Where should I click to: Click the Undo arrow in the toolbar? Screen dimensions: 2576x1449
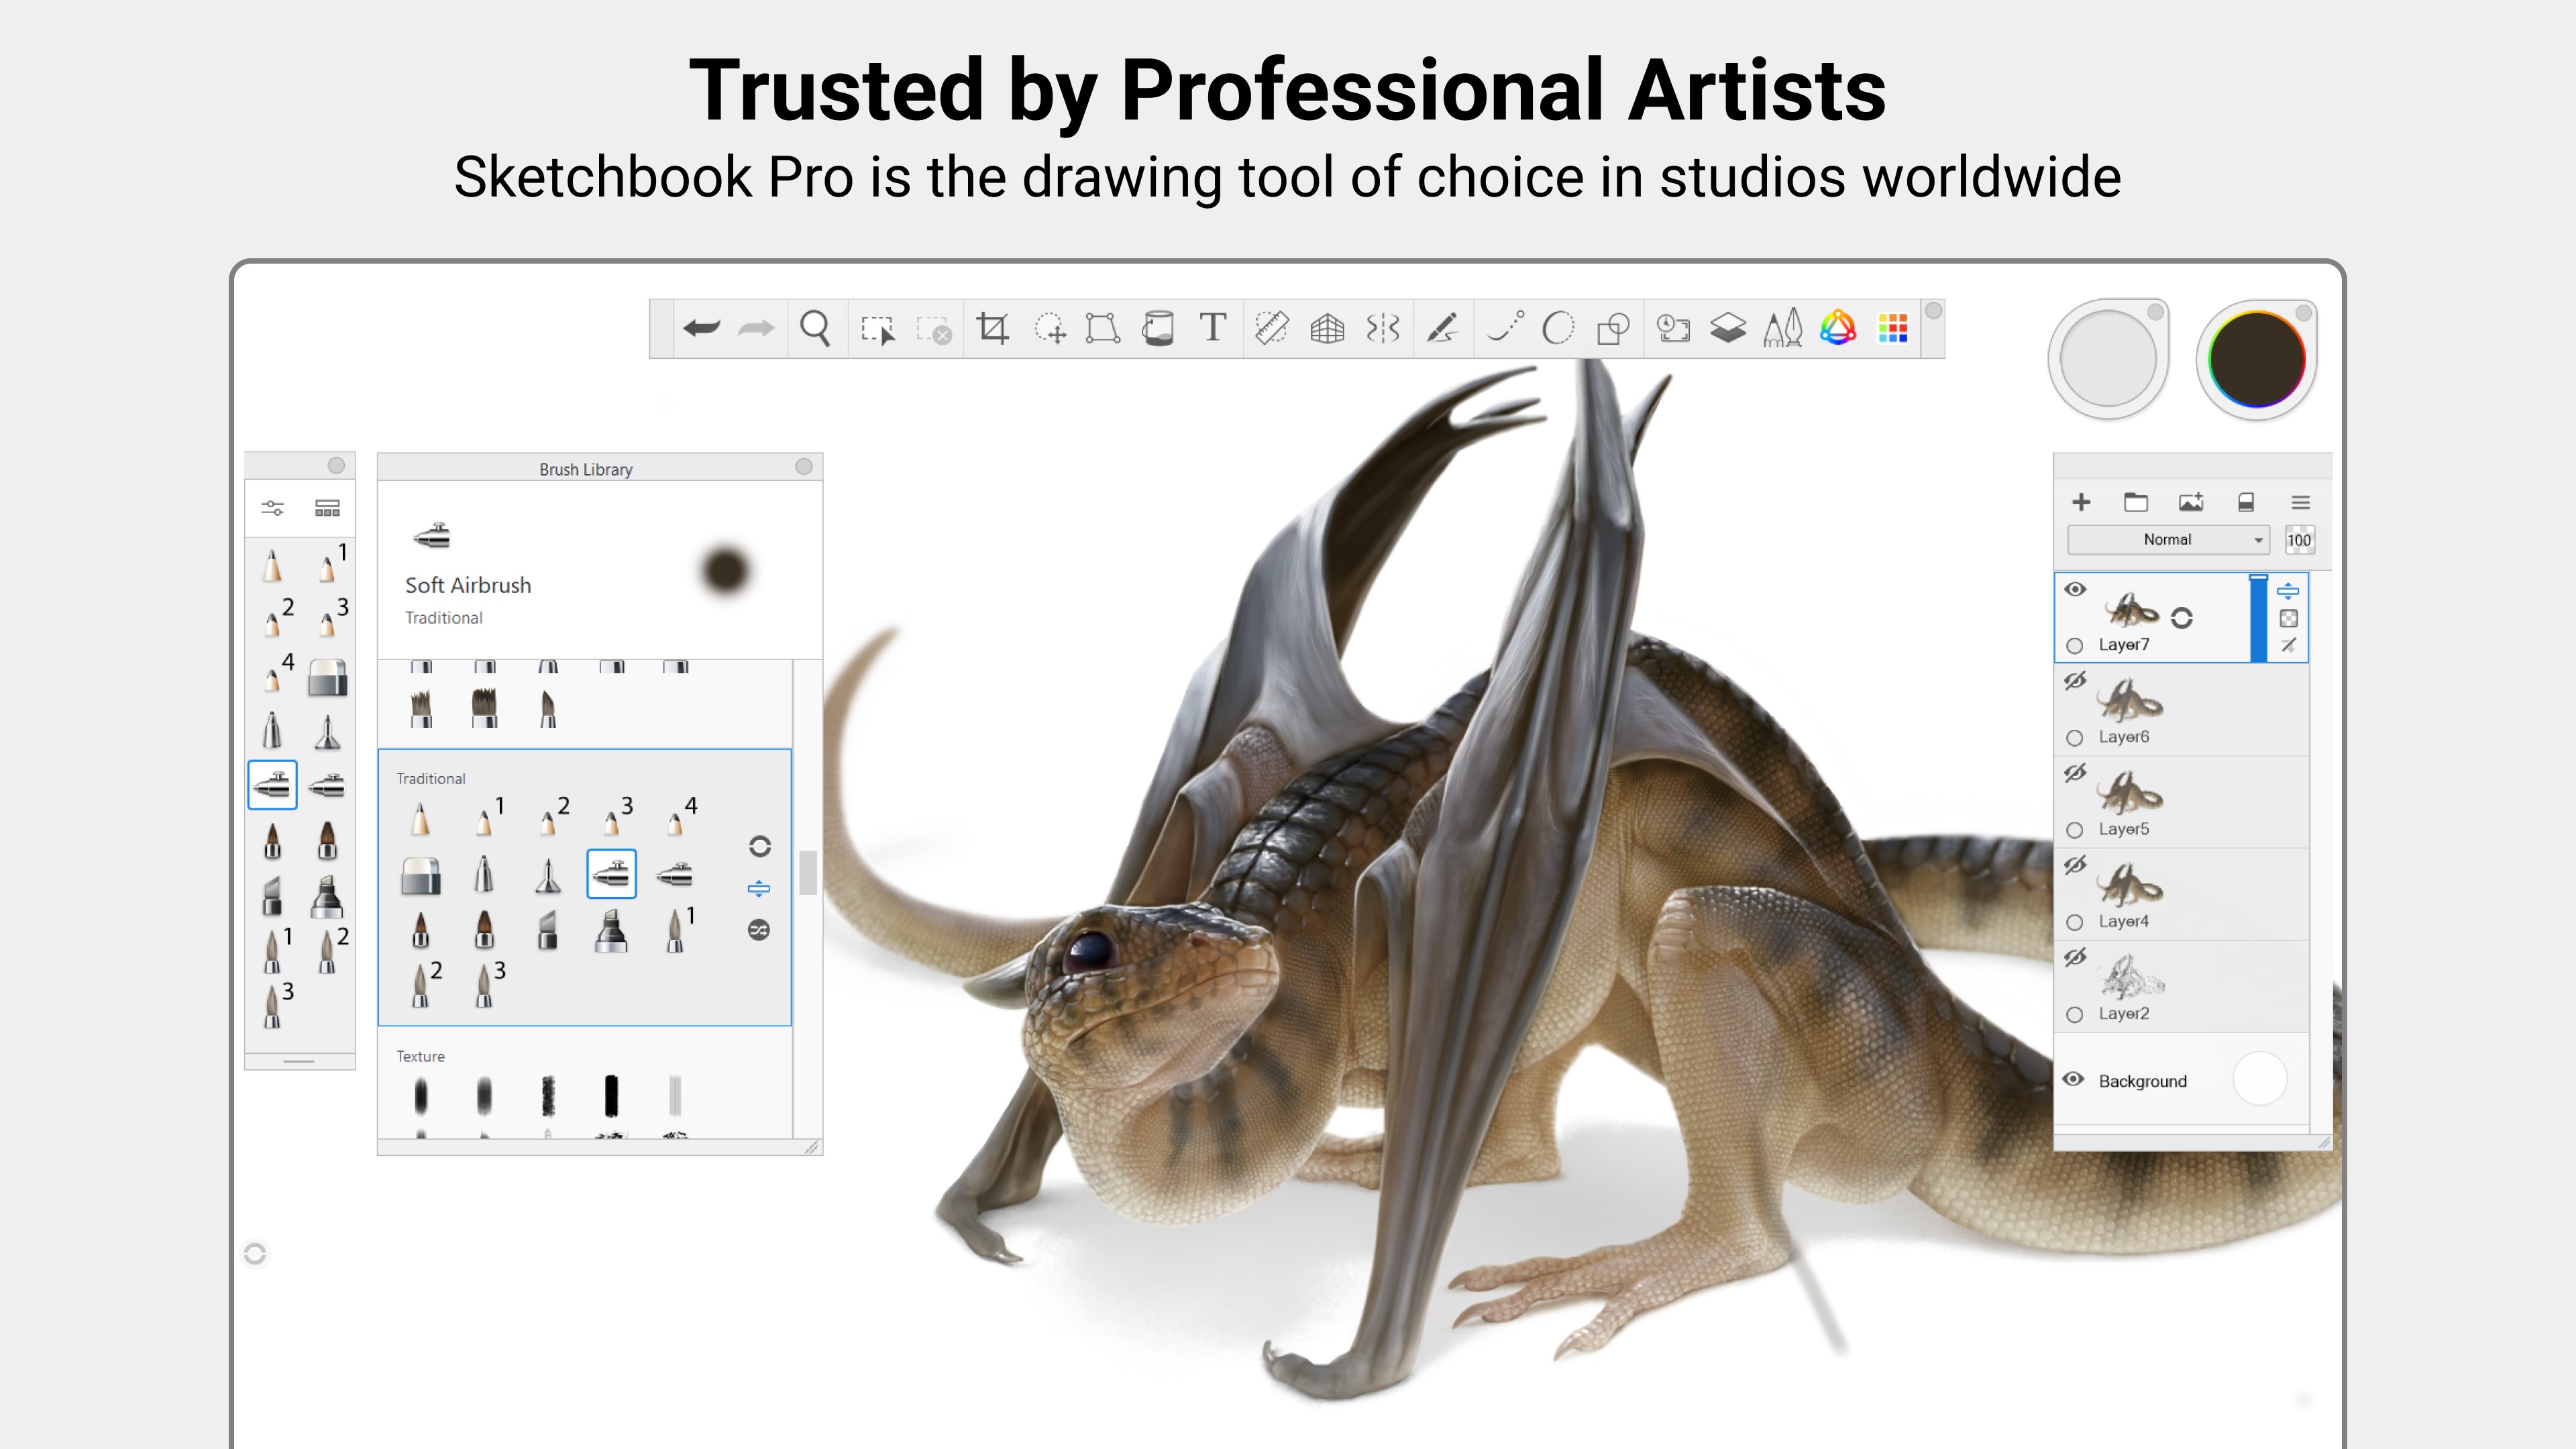point(703,328)
